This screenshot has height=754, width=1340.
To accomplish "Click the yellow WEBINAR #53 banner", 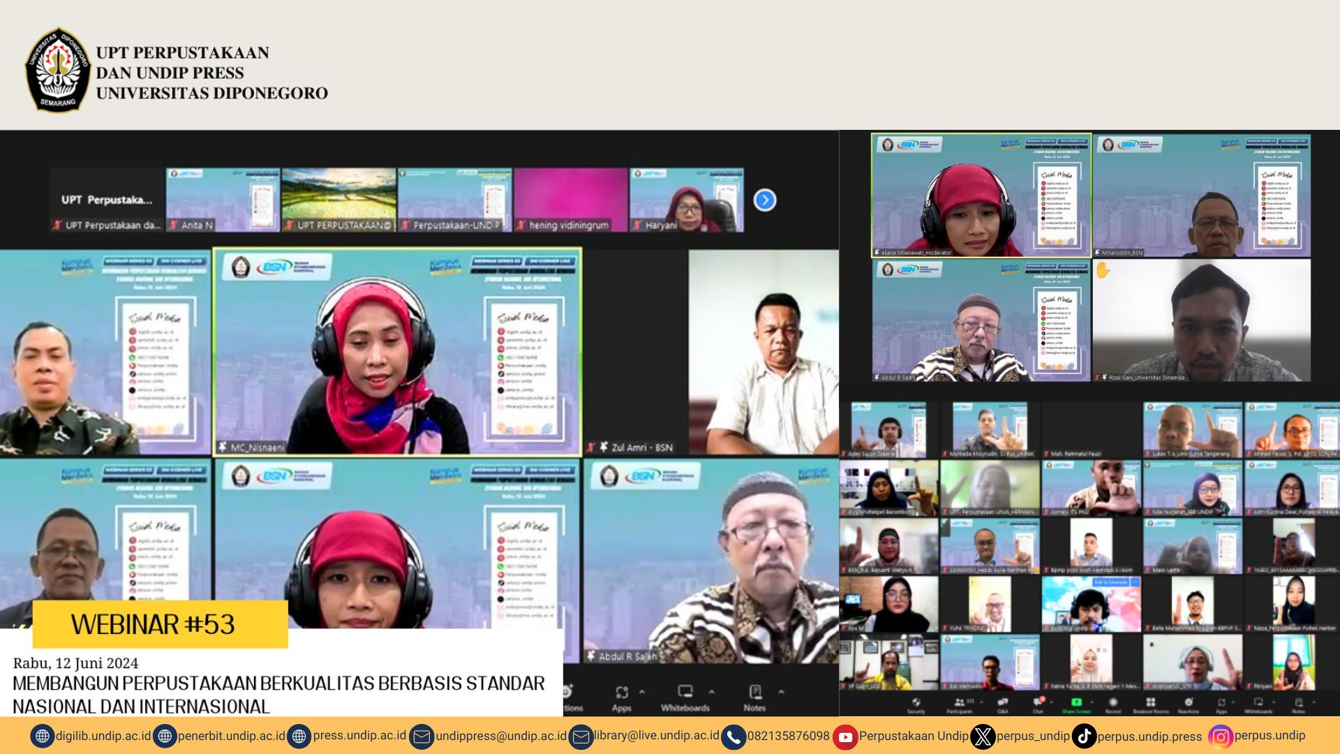I will click(x=160, y=624).
